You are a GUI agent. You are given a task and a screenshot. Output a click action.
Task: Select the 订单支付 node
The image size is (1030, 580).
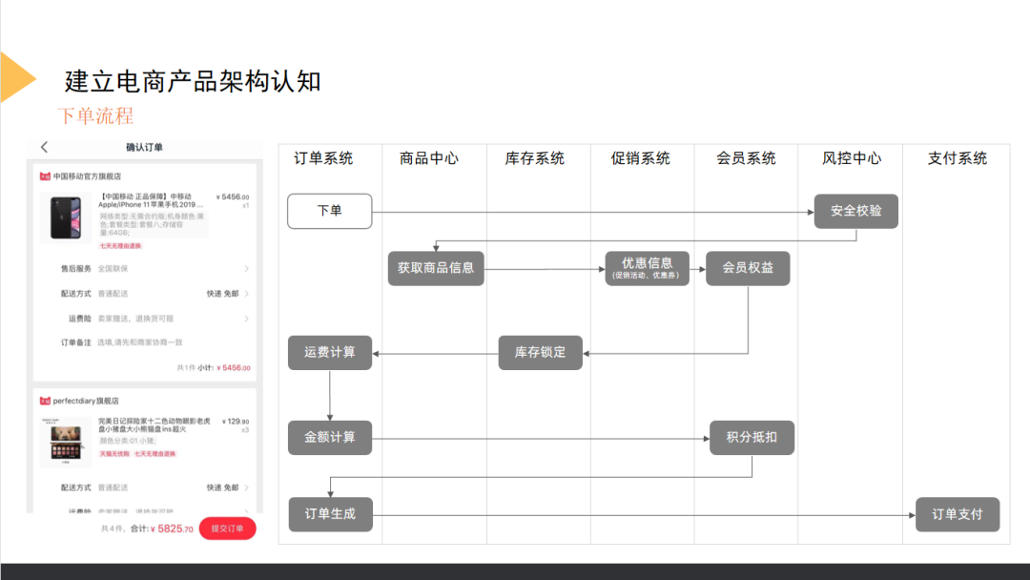click(x=958, y=514)
